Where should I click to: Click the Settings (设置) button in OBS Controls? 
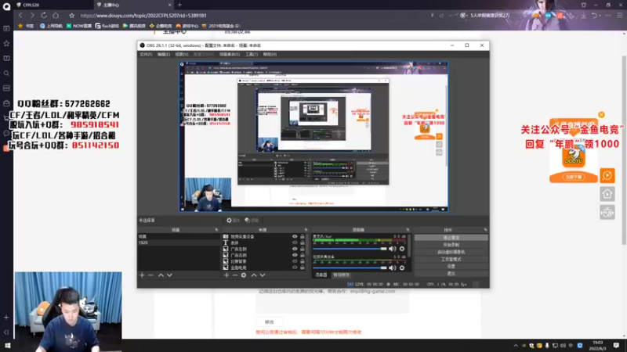[x=451, y=266]
